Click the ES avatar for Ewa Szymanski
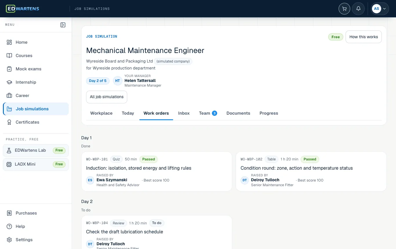The image size is (396, 249). [x=90, y=180]
